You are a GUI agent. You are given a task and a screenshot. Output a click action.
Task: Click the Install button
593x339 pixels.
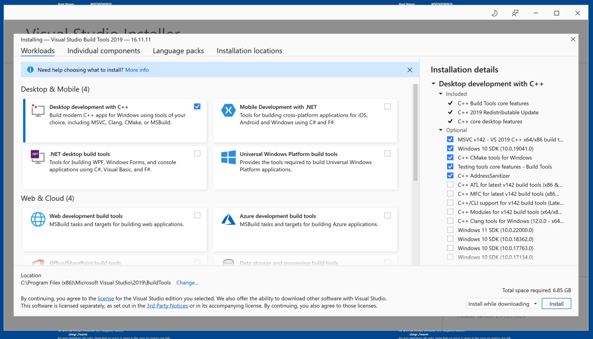pos(556,304)
